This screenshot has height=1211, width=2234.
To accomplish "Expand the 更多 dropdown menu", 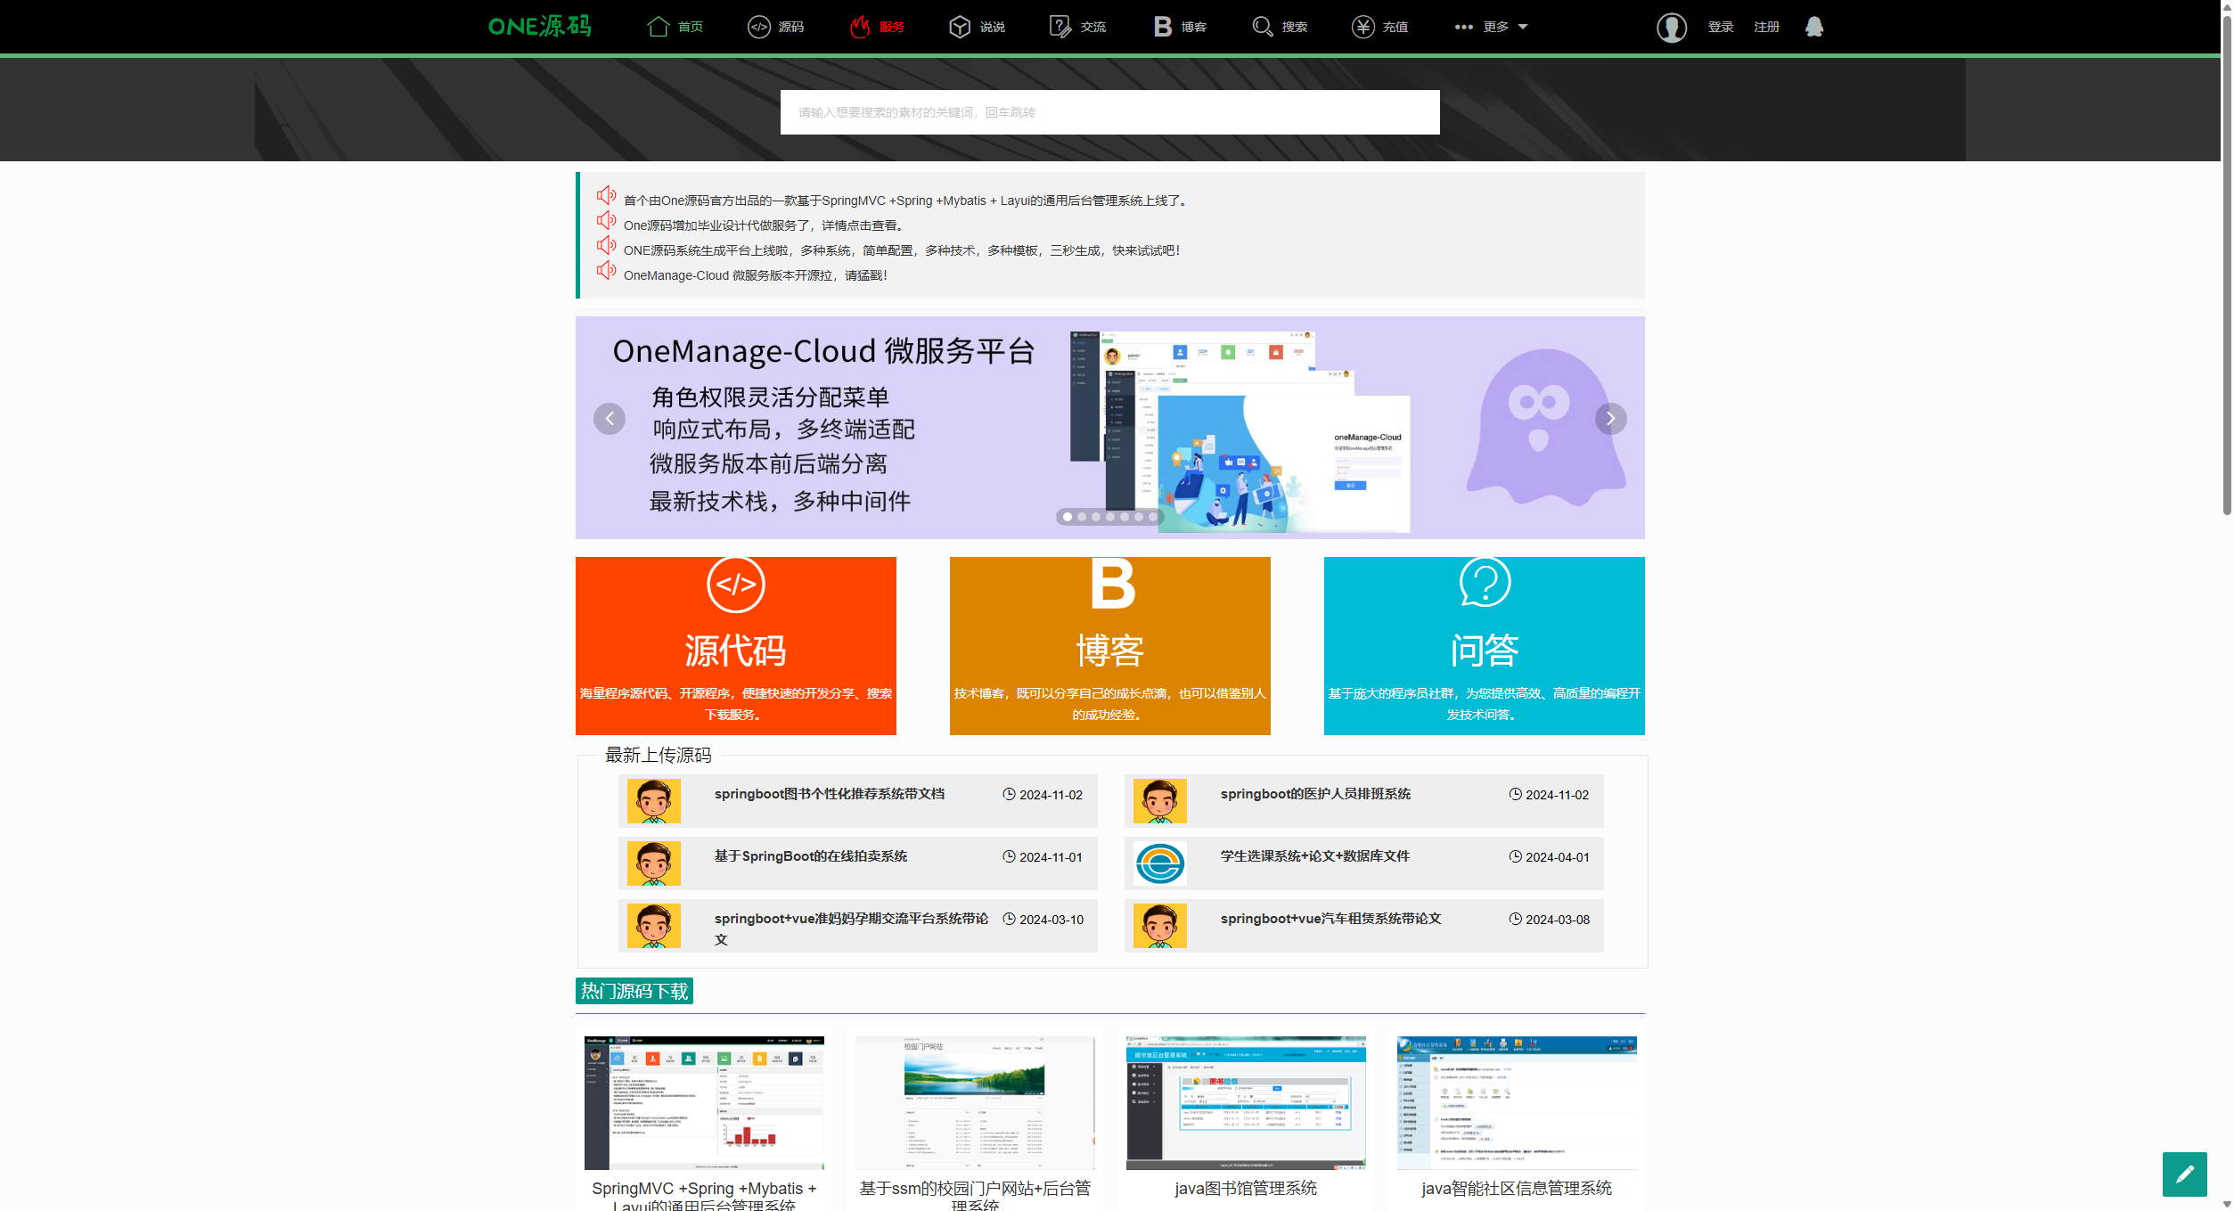I will [1491, 27].
